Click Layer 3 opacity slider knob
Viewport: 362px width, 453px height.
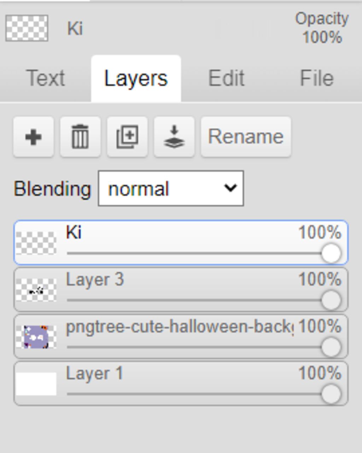coord(331,300)
